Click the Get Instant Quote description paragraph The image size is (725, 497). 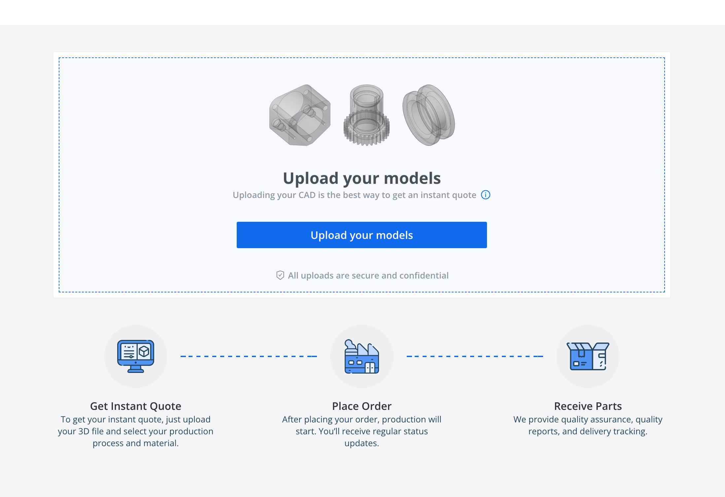pos(136,431)
